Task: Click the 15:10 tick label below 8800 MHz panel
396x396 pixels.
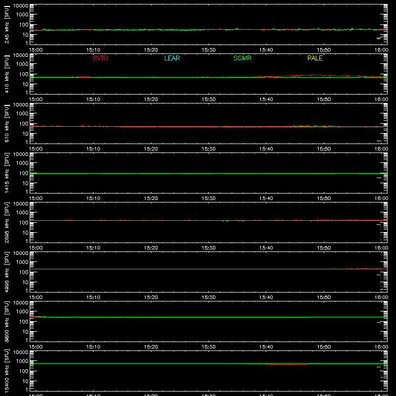Action: (x=93, y=347)
